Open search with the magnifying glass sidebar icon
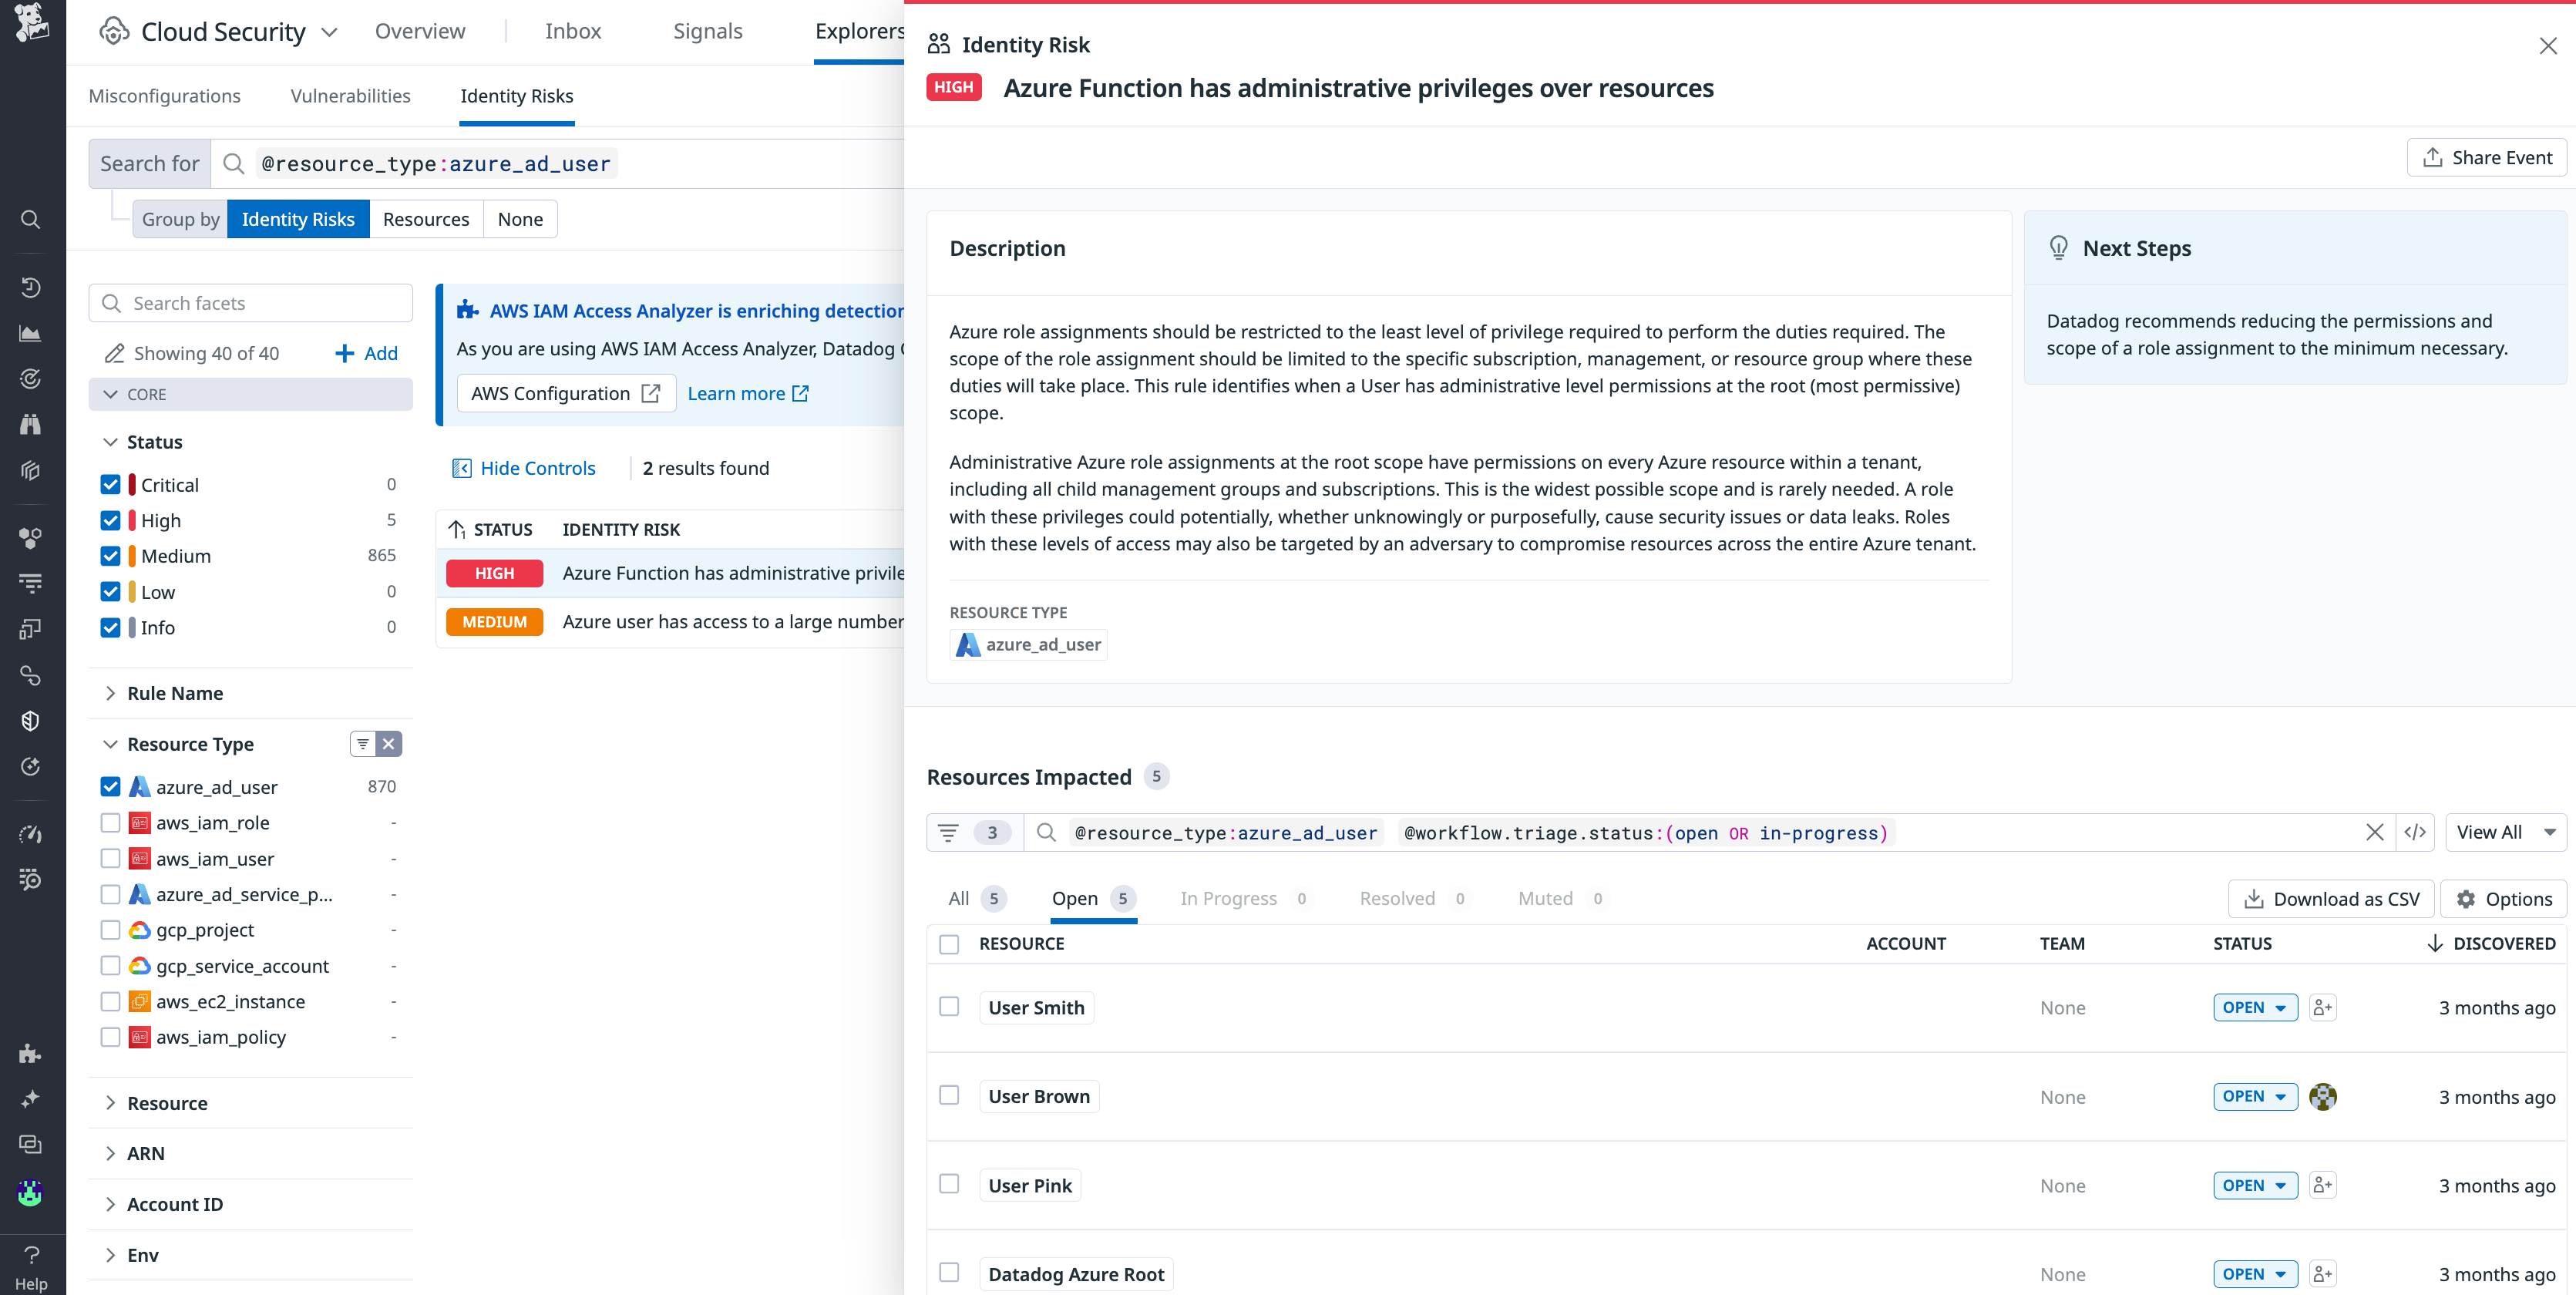 [31, 219]
